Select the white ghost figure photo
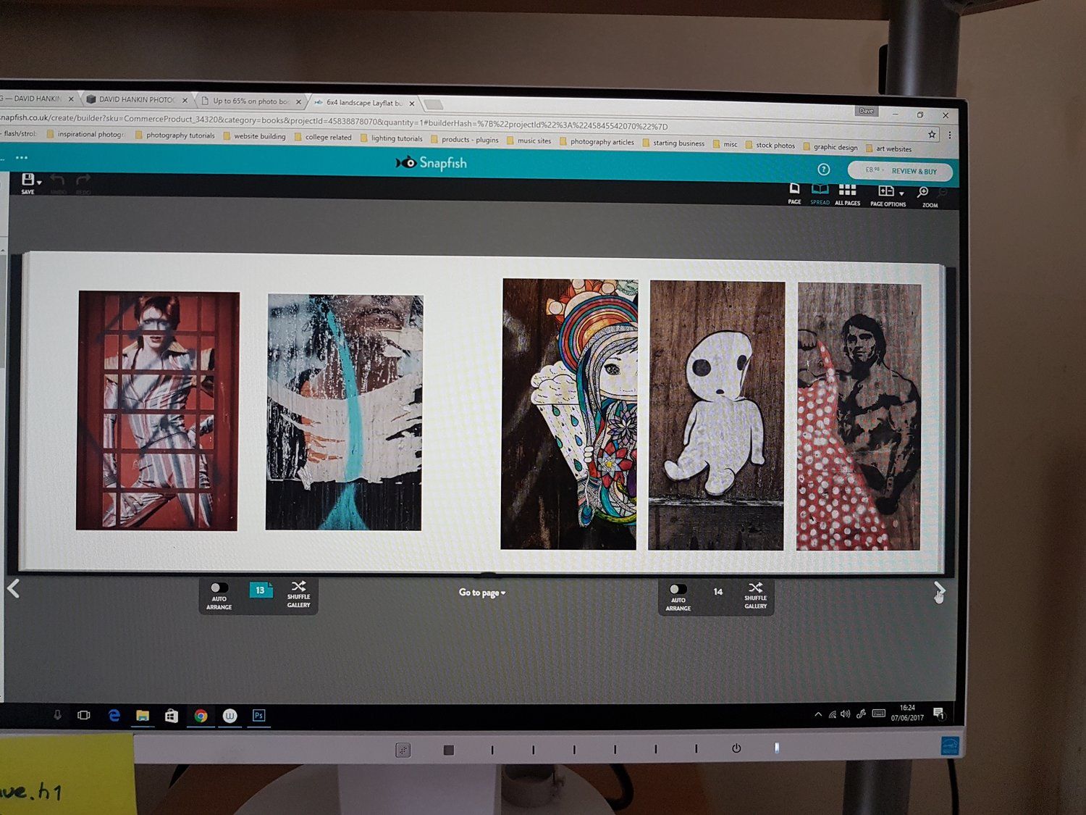1086x815 pixels. click(716, 416)
